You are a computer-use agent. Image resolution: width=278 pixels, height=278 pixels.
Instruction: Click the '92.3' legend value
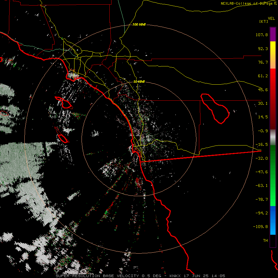[x=263, y=48]
